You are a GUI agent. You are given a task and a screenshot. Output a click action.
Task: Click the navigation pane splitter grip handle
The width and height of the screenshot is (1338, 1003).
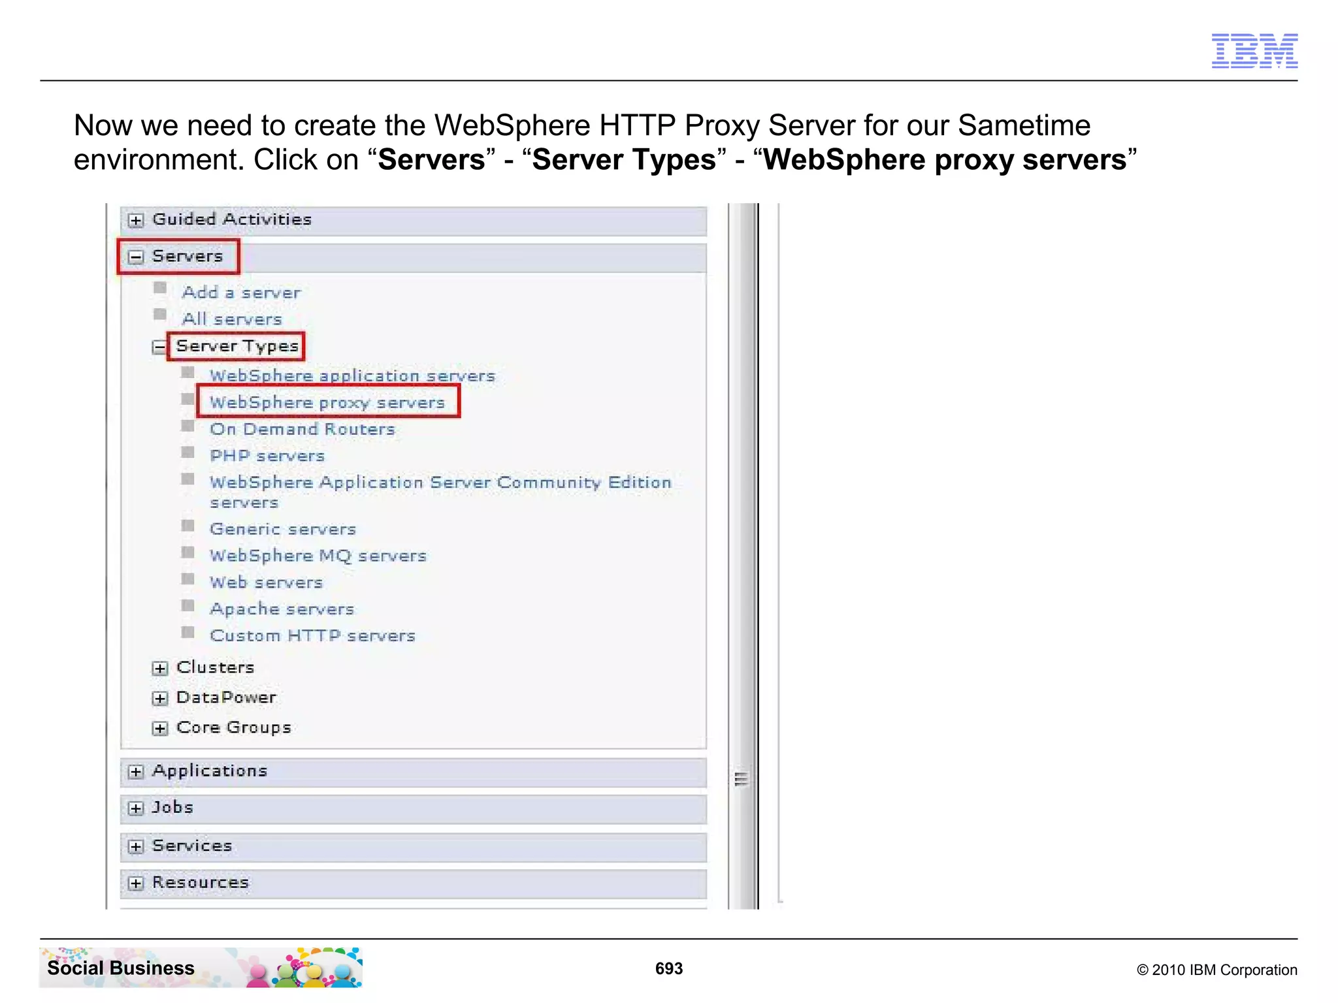[x=741, y=778]
